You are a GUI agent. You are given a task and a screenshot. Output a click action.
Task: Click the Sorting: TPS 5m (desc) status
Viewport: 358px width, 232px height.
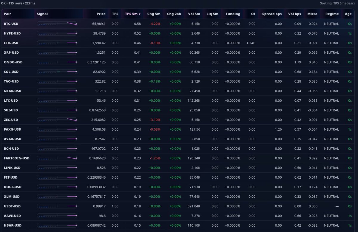click(x=337, y=3)
